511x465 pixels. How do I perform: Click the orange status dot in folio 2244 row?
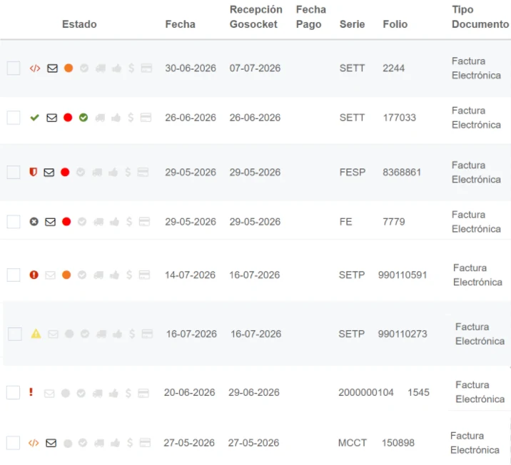[69, 68]
